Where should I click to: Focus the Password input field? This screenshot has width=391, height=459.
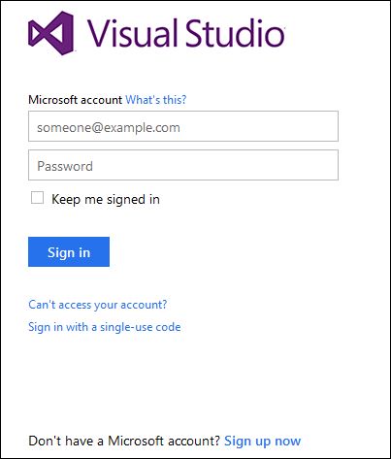(183, 165)
